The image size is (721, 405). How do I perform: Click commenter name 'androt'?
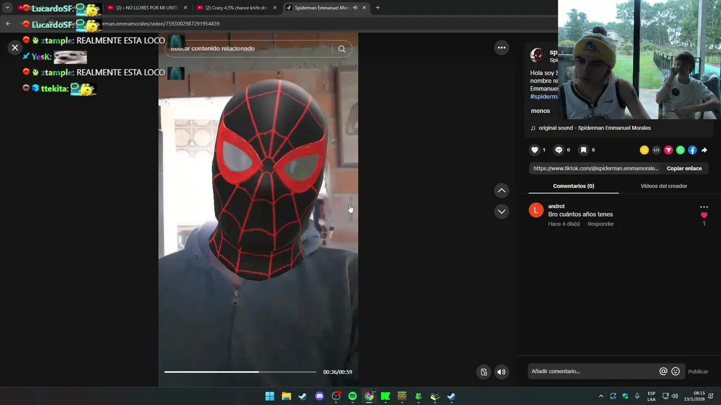(556, 206)
